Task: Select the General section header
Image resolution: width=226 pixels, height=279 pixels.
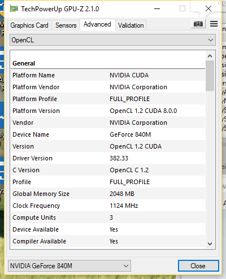Action: coord(24,63)
